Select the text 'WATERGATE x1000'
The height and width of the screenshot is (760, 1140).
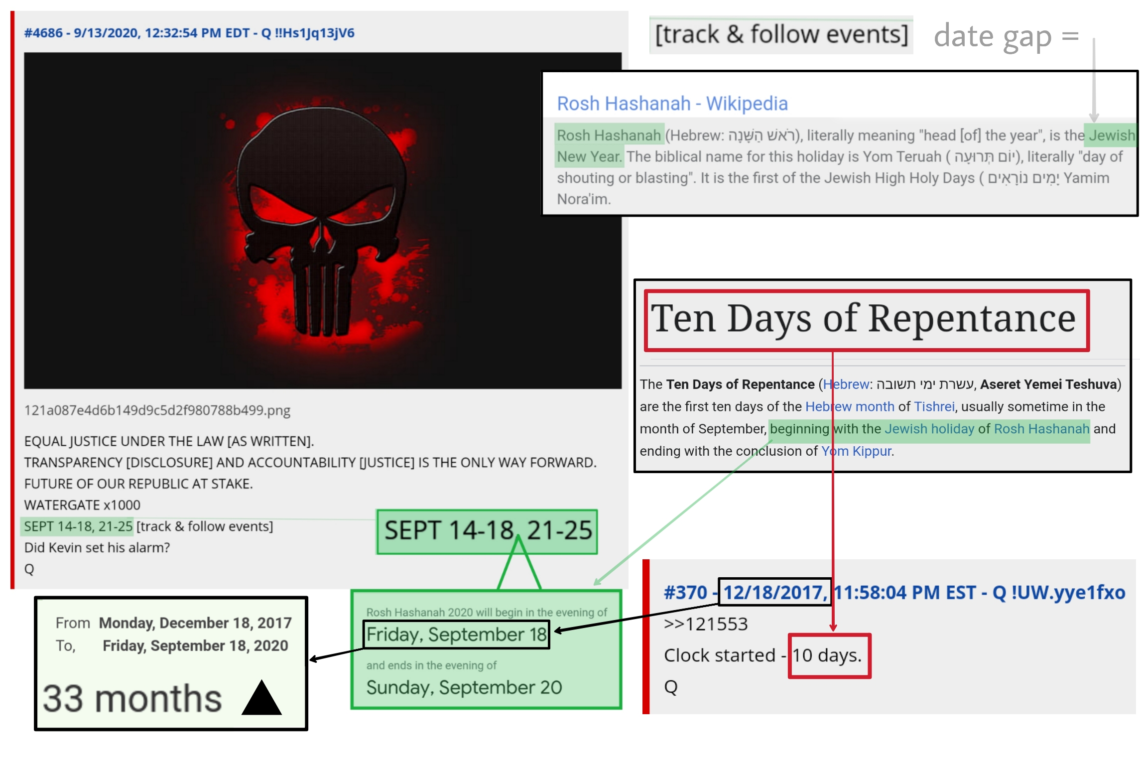(82, 505)
